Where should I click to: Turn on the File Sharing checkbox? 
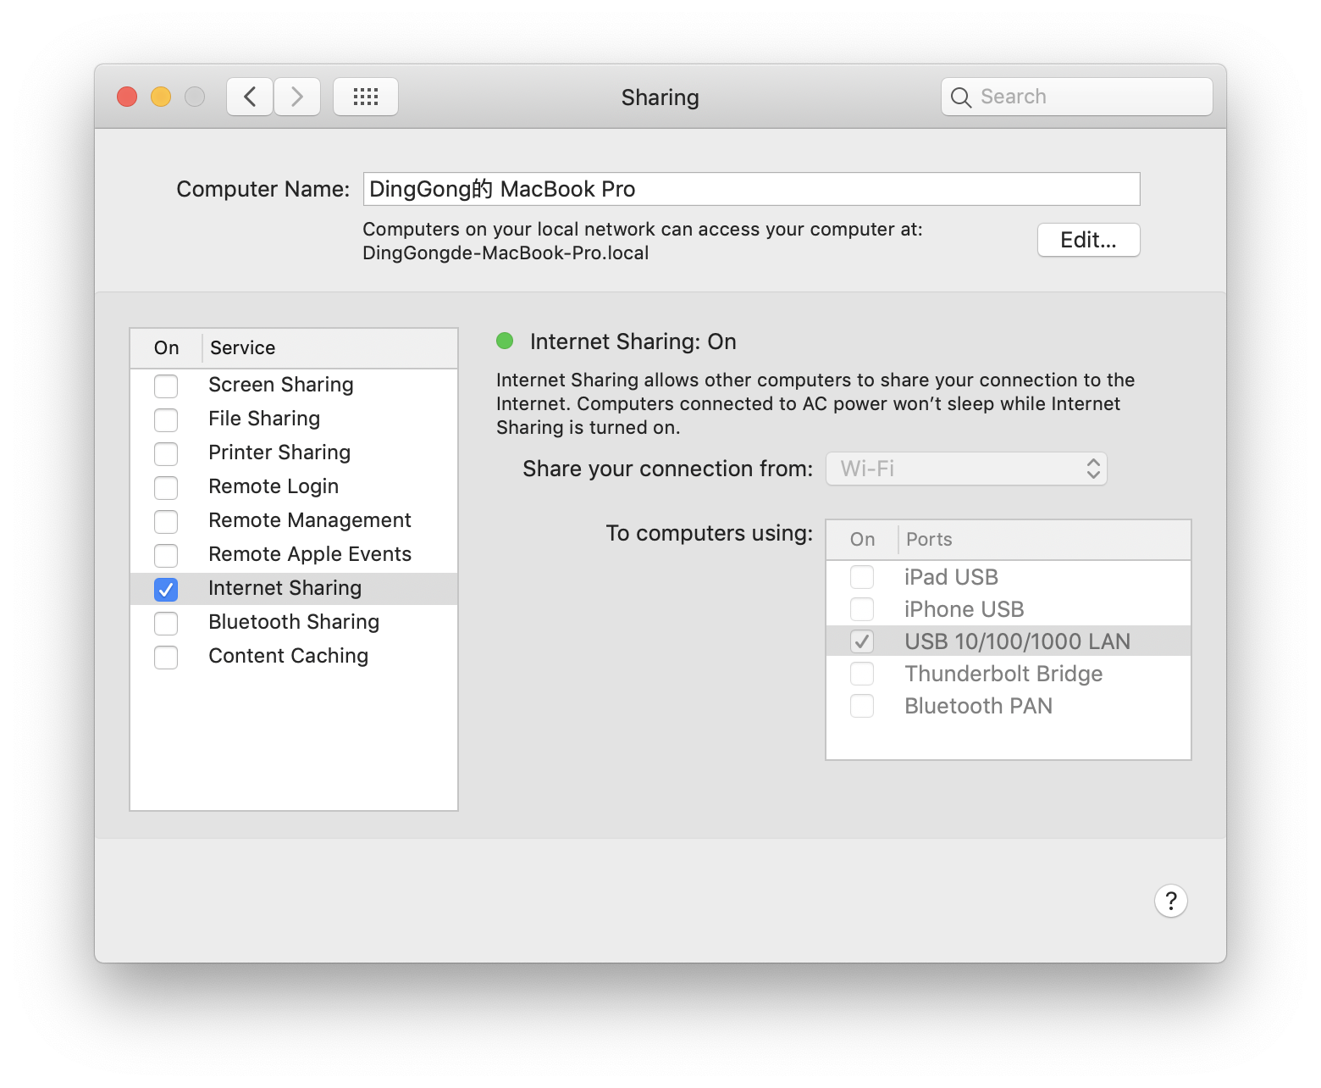[166, 419]
